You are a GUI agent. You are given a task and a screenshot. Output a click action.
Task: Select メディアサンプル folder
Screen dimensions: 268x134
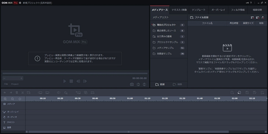(169, 48)
